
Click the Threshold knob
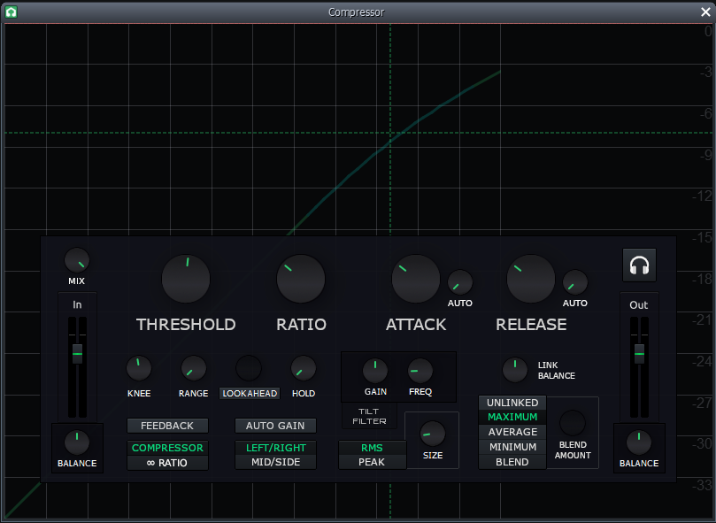click(x=186, y=279)
